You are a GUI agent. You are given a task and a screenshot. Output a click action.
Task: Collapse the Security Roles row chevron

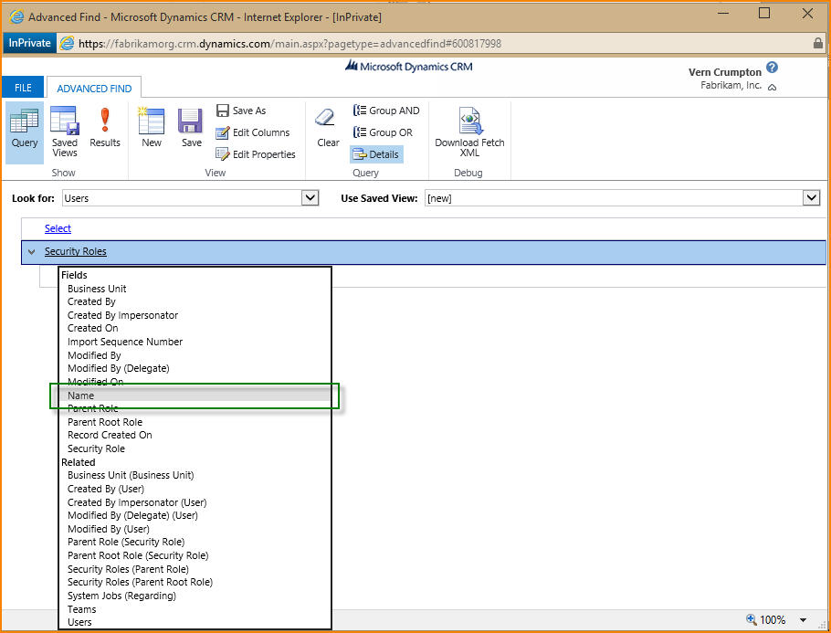tap(32, 252)
